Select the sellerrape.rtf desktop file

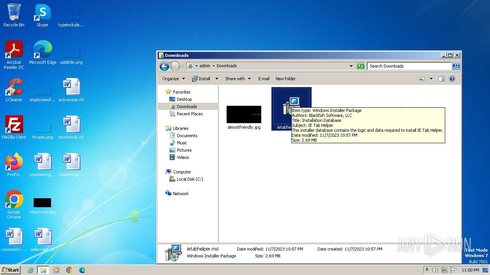coord(42,239)
